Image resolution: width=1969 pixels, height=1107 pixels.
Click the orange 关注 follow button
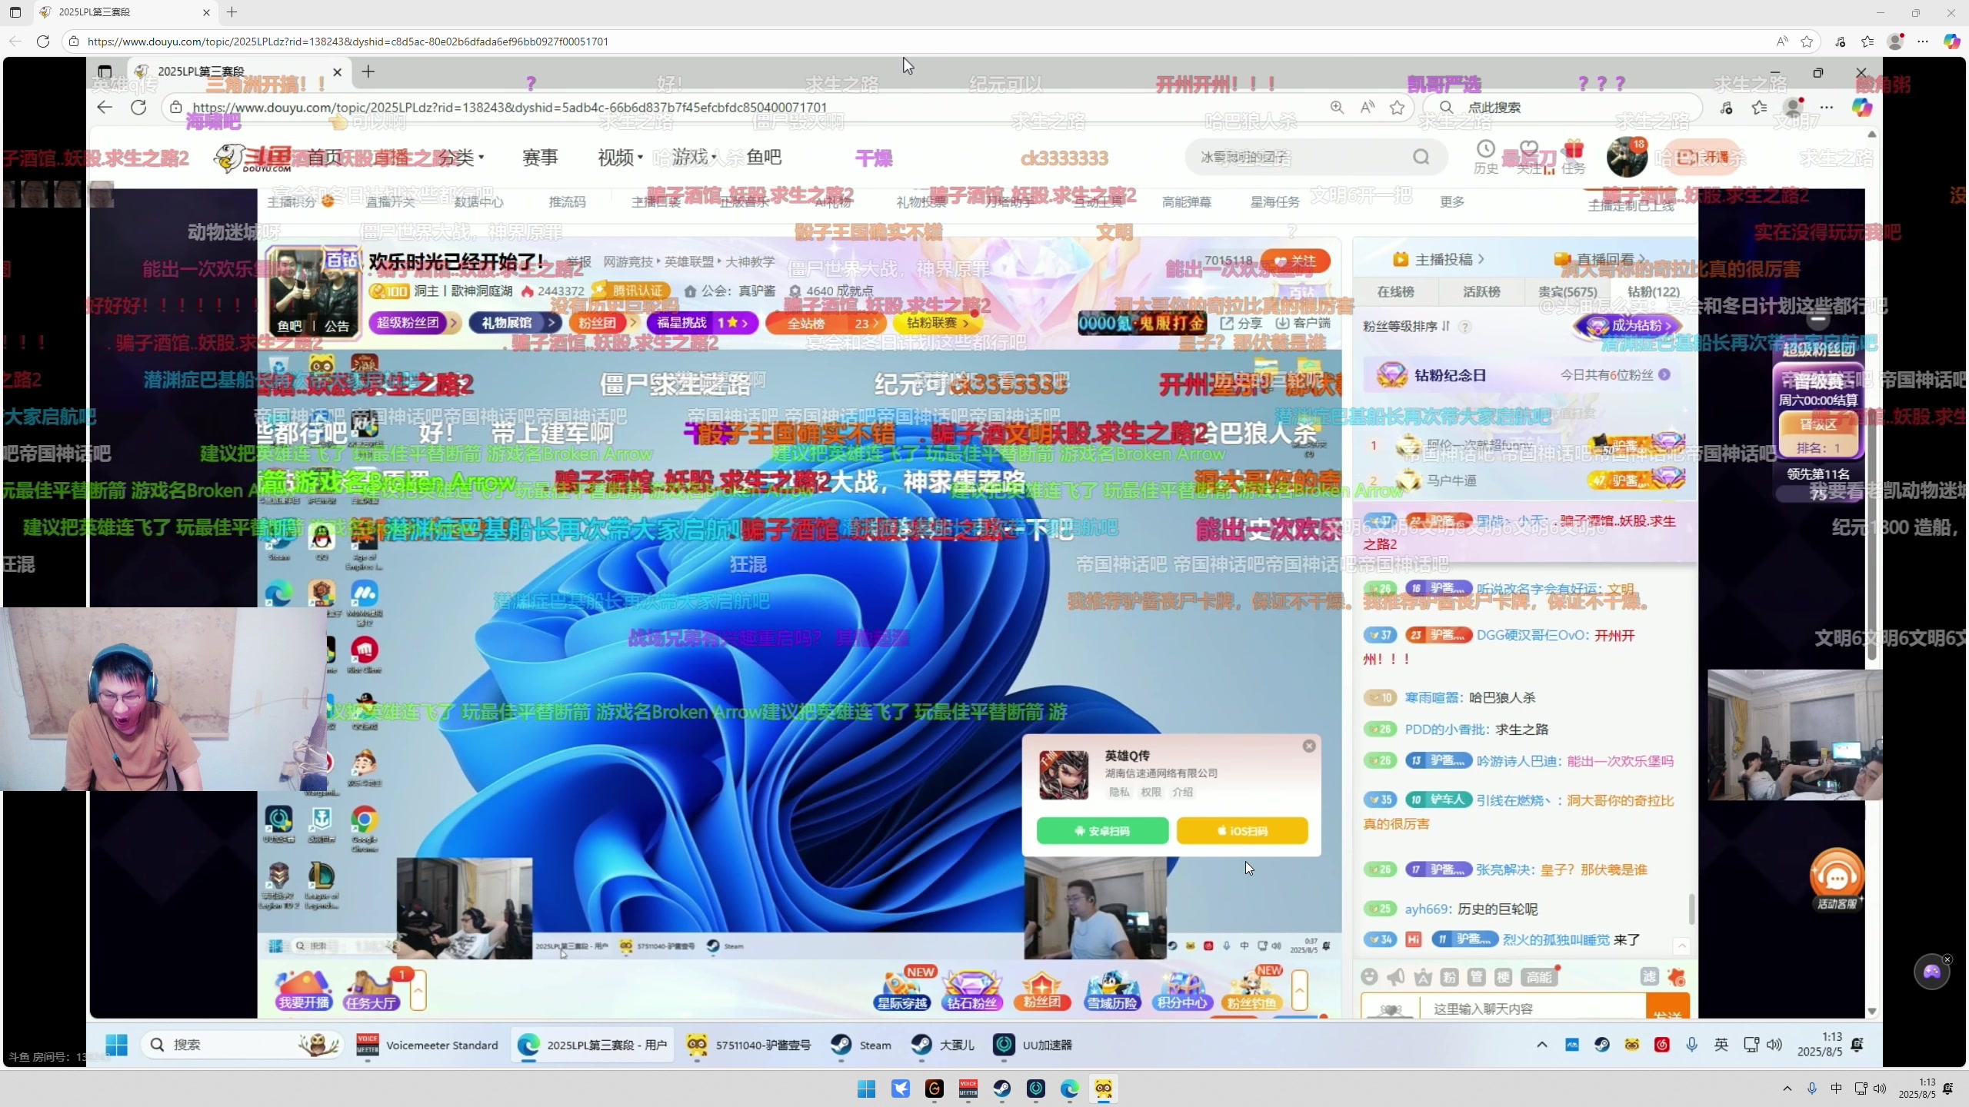point(1296,261)
